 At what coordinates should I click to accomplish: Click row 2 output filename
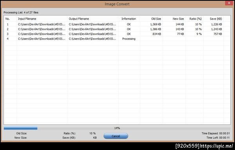(x=92, y=29)
